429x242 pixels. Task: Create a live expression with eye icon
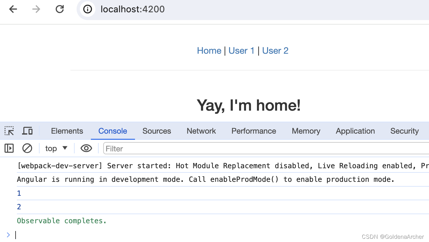[86, 148]
